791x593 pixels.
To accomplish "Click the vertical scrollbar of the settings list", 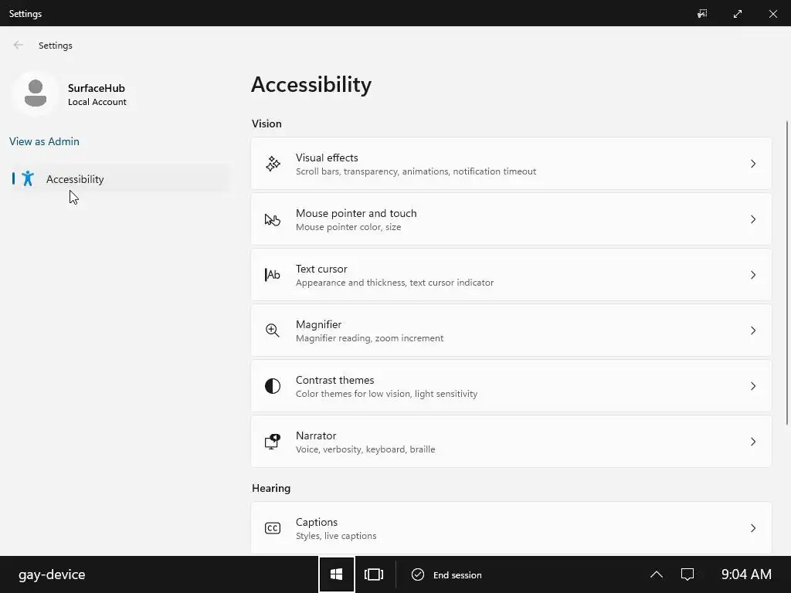I will pyautogui.click(x=787, y=270).
